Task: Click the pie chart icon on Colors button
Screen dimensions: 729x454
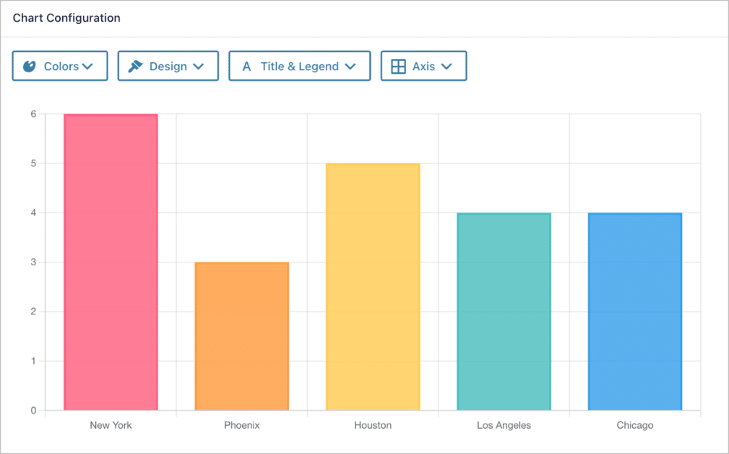Action: (28, 66)
